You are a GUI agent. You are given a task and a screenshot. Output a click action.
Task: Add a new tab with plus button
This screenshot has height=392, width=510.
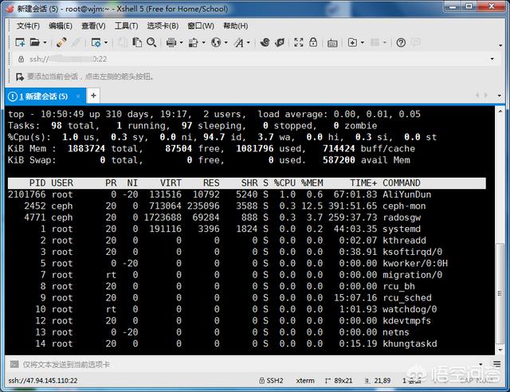pos(93,96)
